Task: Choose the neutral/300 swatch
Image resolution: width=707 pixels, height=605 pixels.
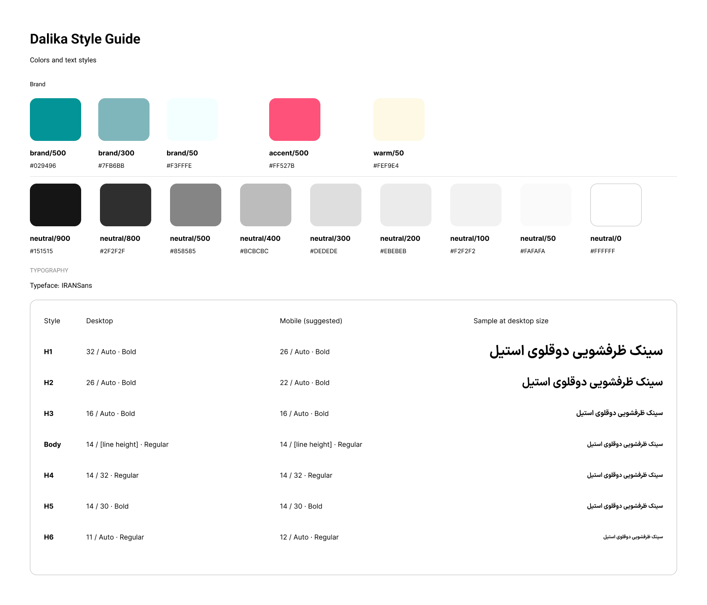Action: pyautogui.click(x=336, y=205)
